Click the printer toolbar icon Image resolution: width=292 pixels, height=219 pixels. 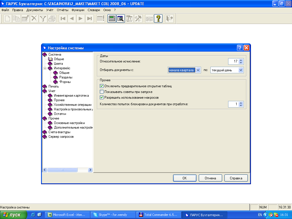click(52, 19)
